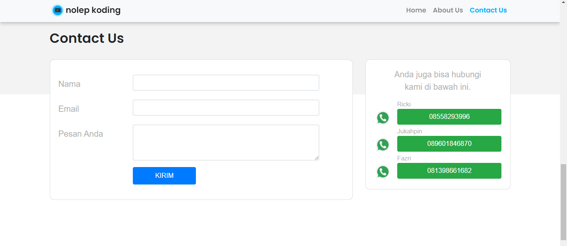Open the About Us page
This screenshot has height=246, width=567.
click(x=447, y=10)
